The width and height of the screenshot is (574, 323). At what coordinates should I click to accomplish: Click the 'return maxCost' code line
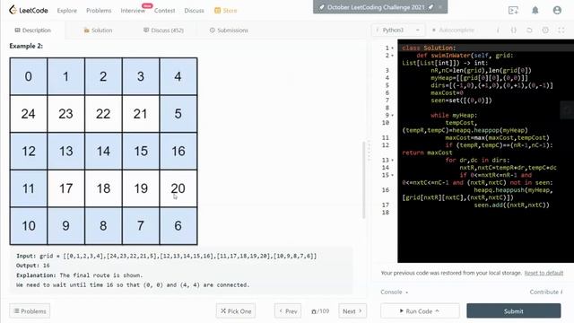coord(427,153)
